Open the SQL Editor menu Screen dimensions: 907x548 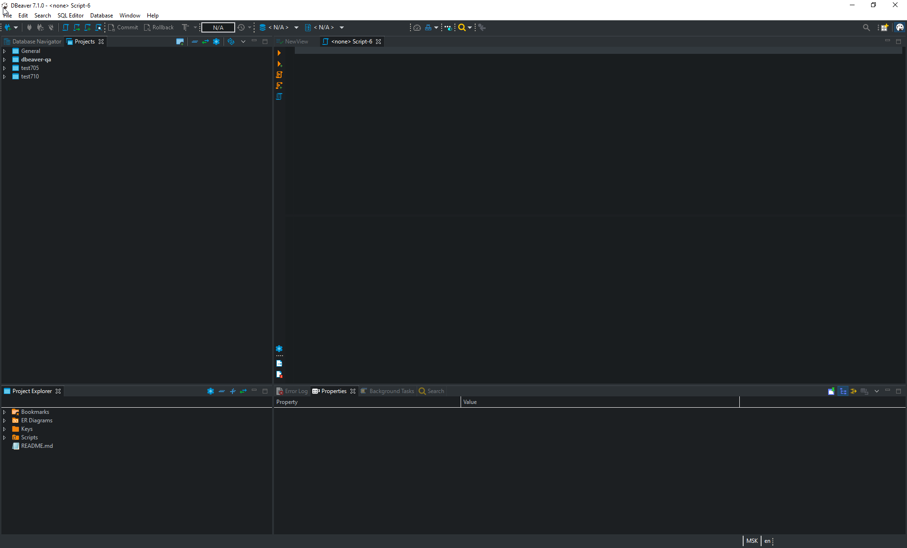[70, 15]
